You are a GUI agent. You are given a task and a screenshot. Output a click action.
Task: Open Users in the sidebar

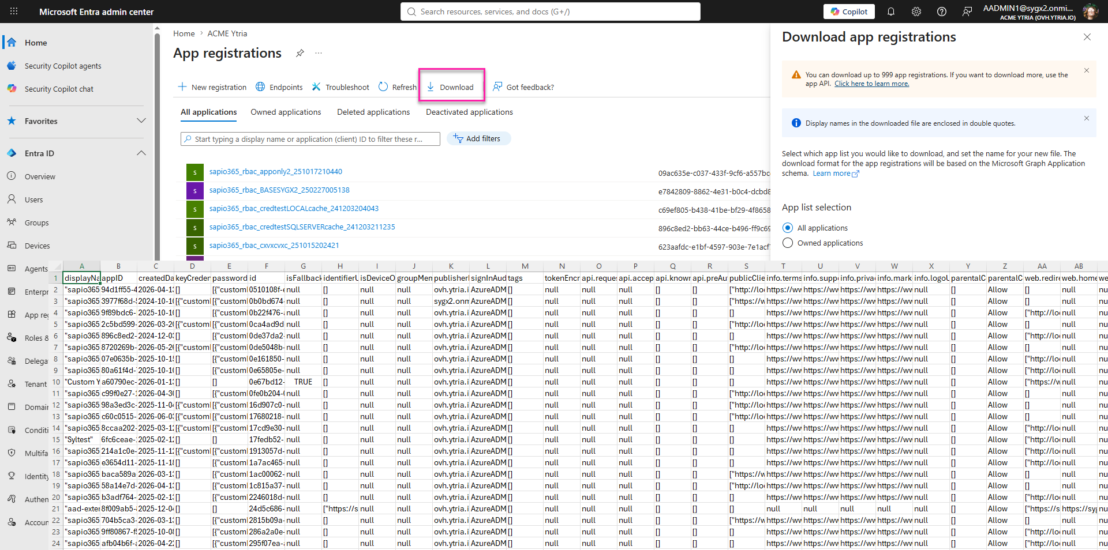click(x=33, y=199)
